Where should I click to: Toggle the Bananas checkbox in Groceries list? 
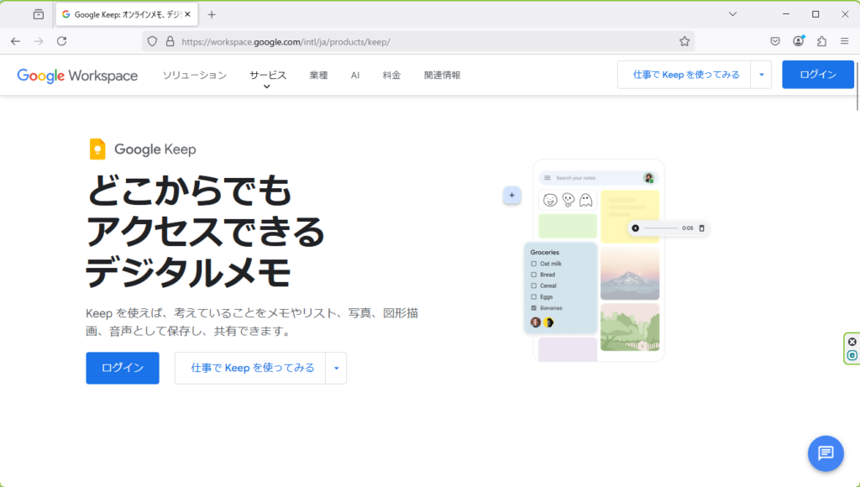[533, 308]
